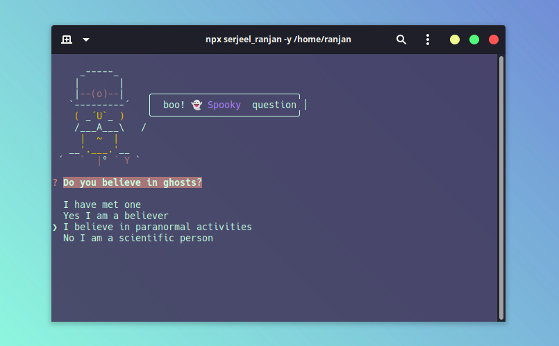
Task: Click the purple "Spooky" word
Action: point(224,105)
